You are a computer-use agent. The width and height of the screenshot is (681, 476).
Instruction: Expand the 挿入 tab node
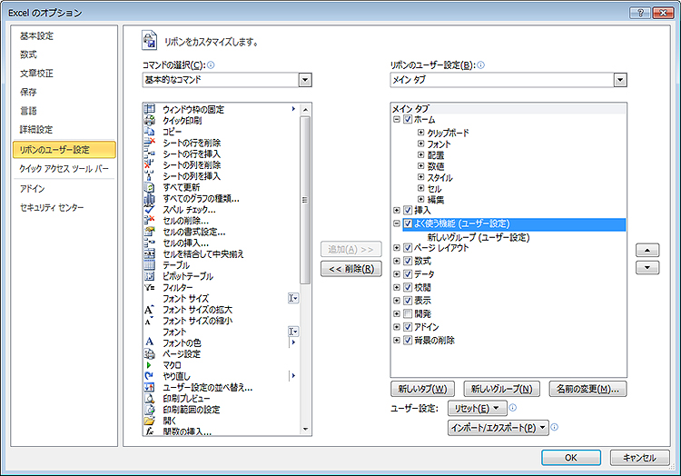(x=397, y=210)
